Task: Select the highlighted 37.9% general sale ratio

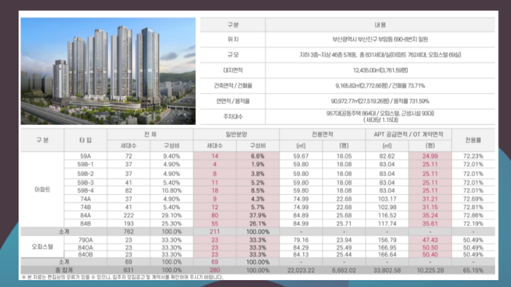Action: point(258,216)
